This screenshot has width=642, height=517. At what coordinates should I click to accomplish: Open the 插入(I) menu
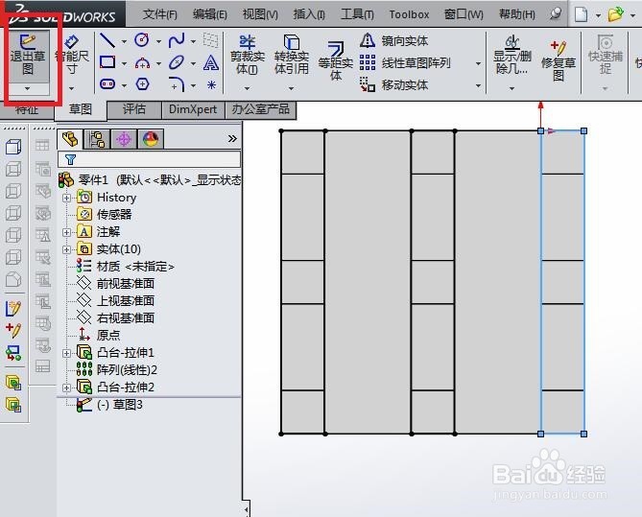click(x=309, y=14)
